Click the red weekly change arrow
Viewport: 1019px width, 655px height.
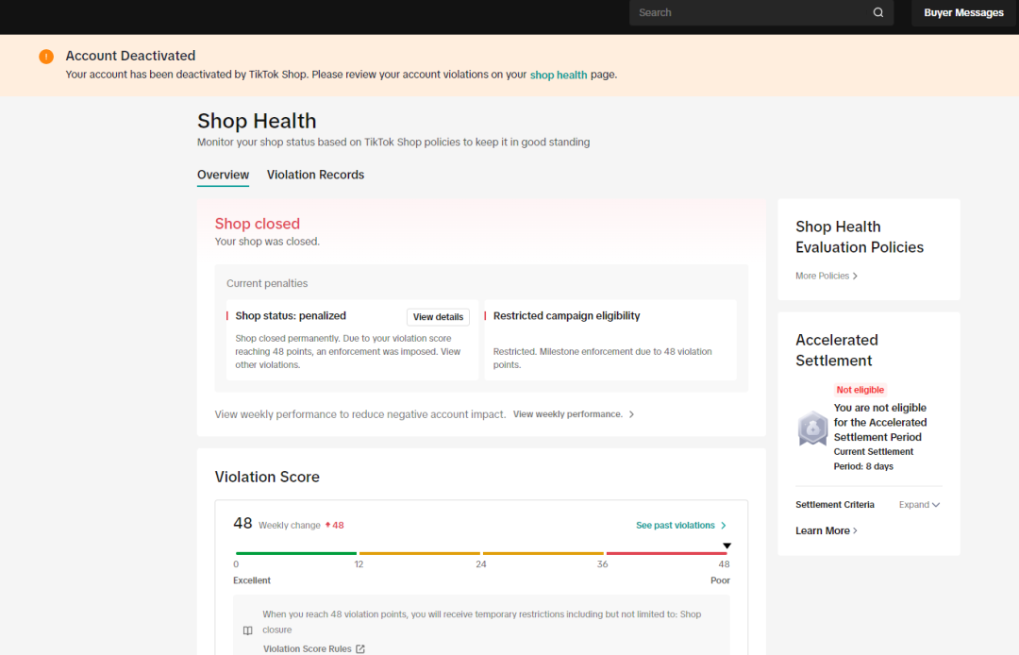327,526
